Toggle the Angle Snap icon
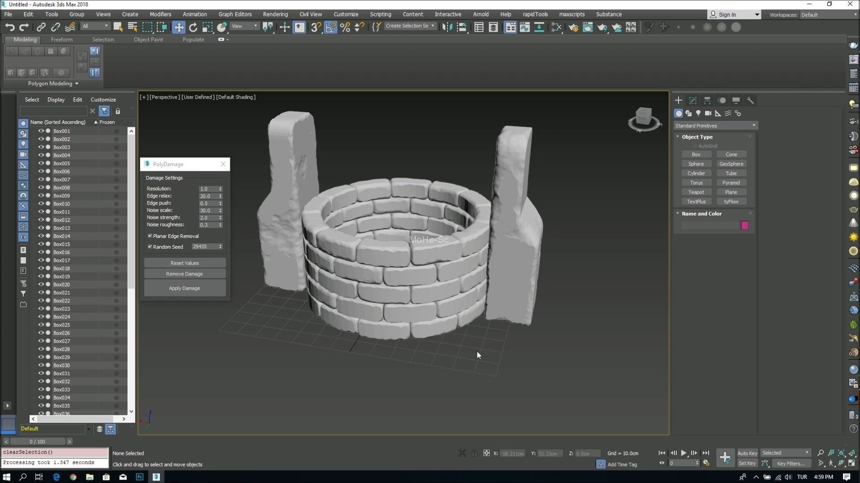 point(331,27)
